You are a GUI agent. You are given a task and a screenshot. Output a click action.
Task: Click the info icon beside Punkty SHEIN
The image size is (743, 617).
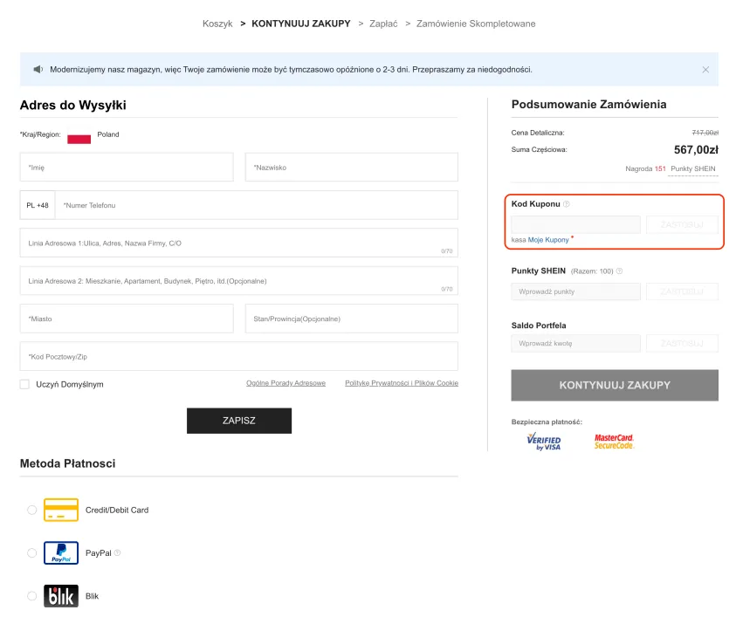click(620, 271)
